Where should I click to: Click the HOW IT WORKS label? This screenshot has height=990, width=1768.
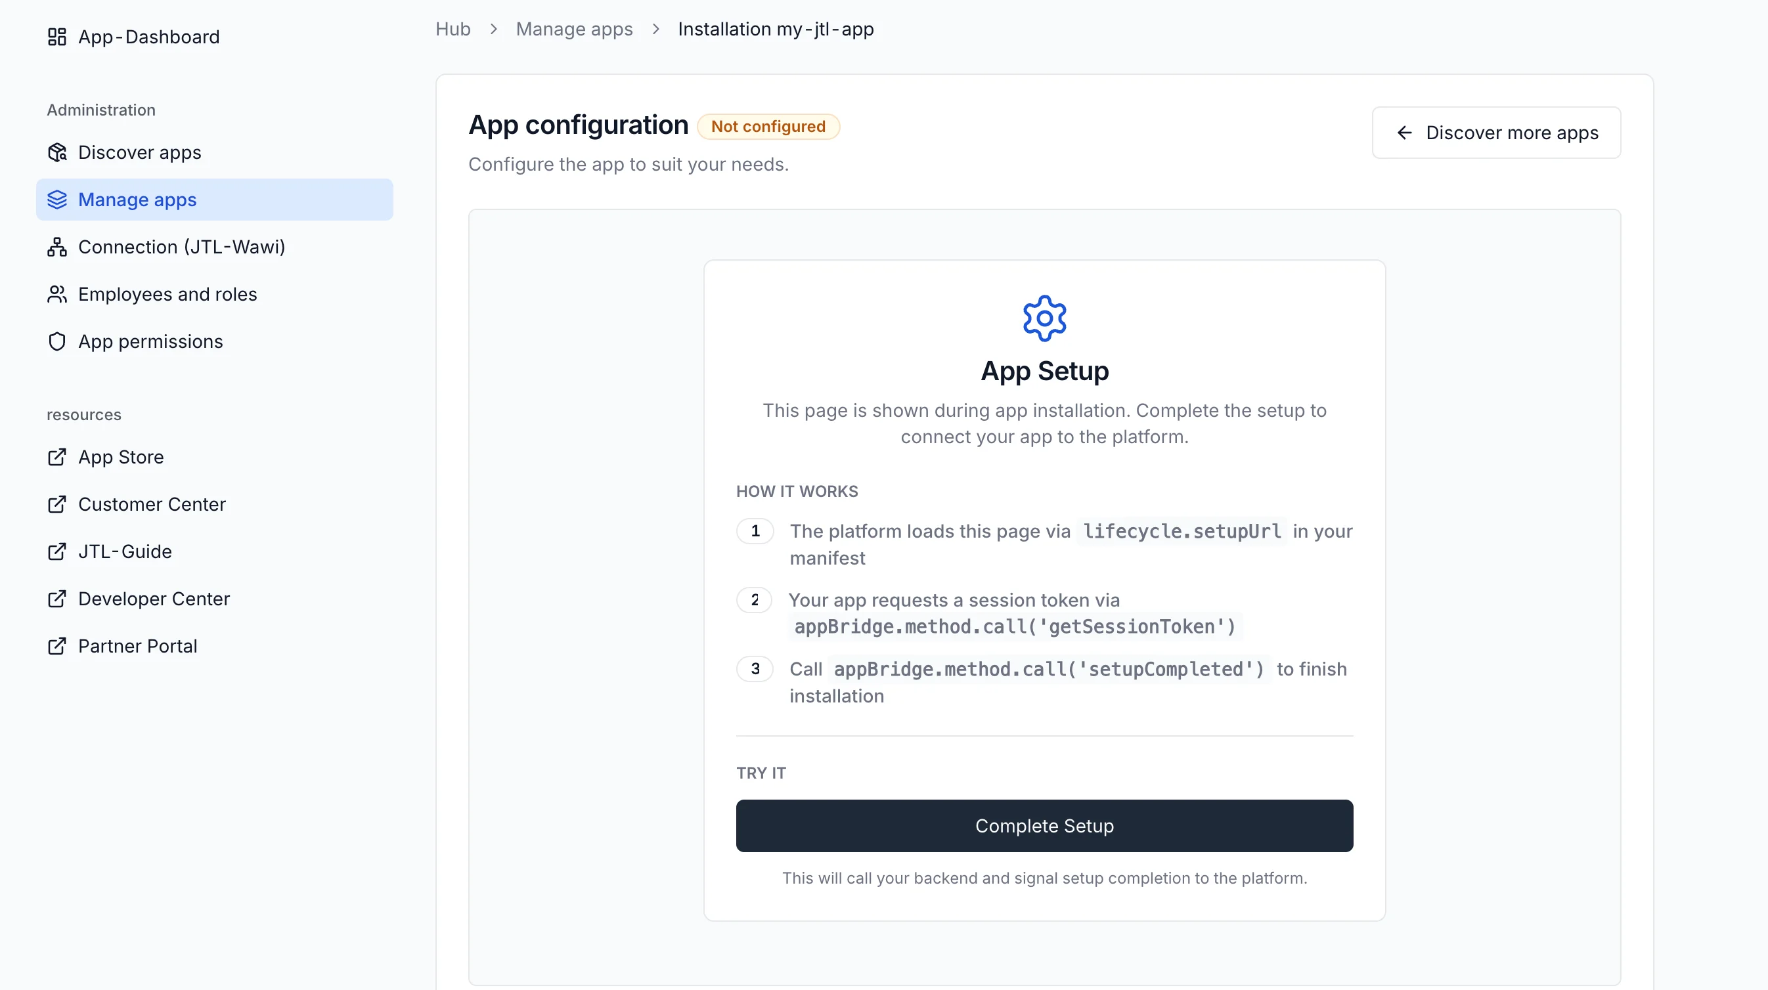[797, 492]
